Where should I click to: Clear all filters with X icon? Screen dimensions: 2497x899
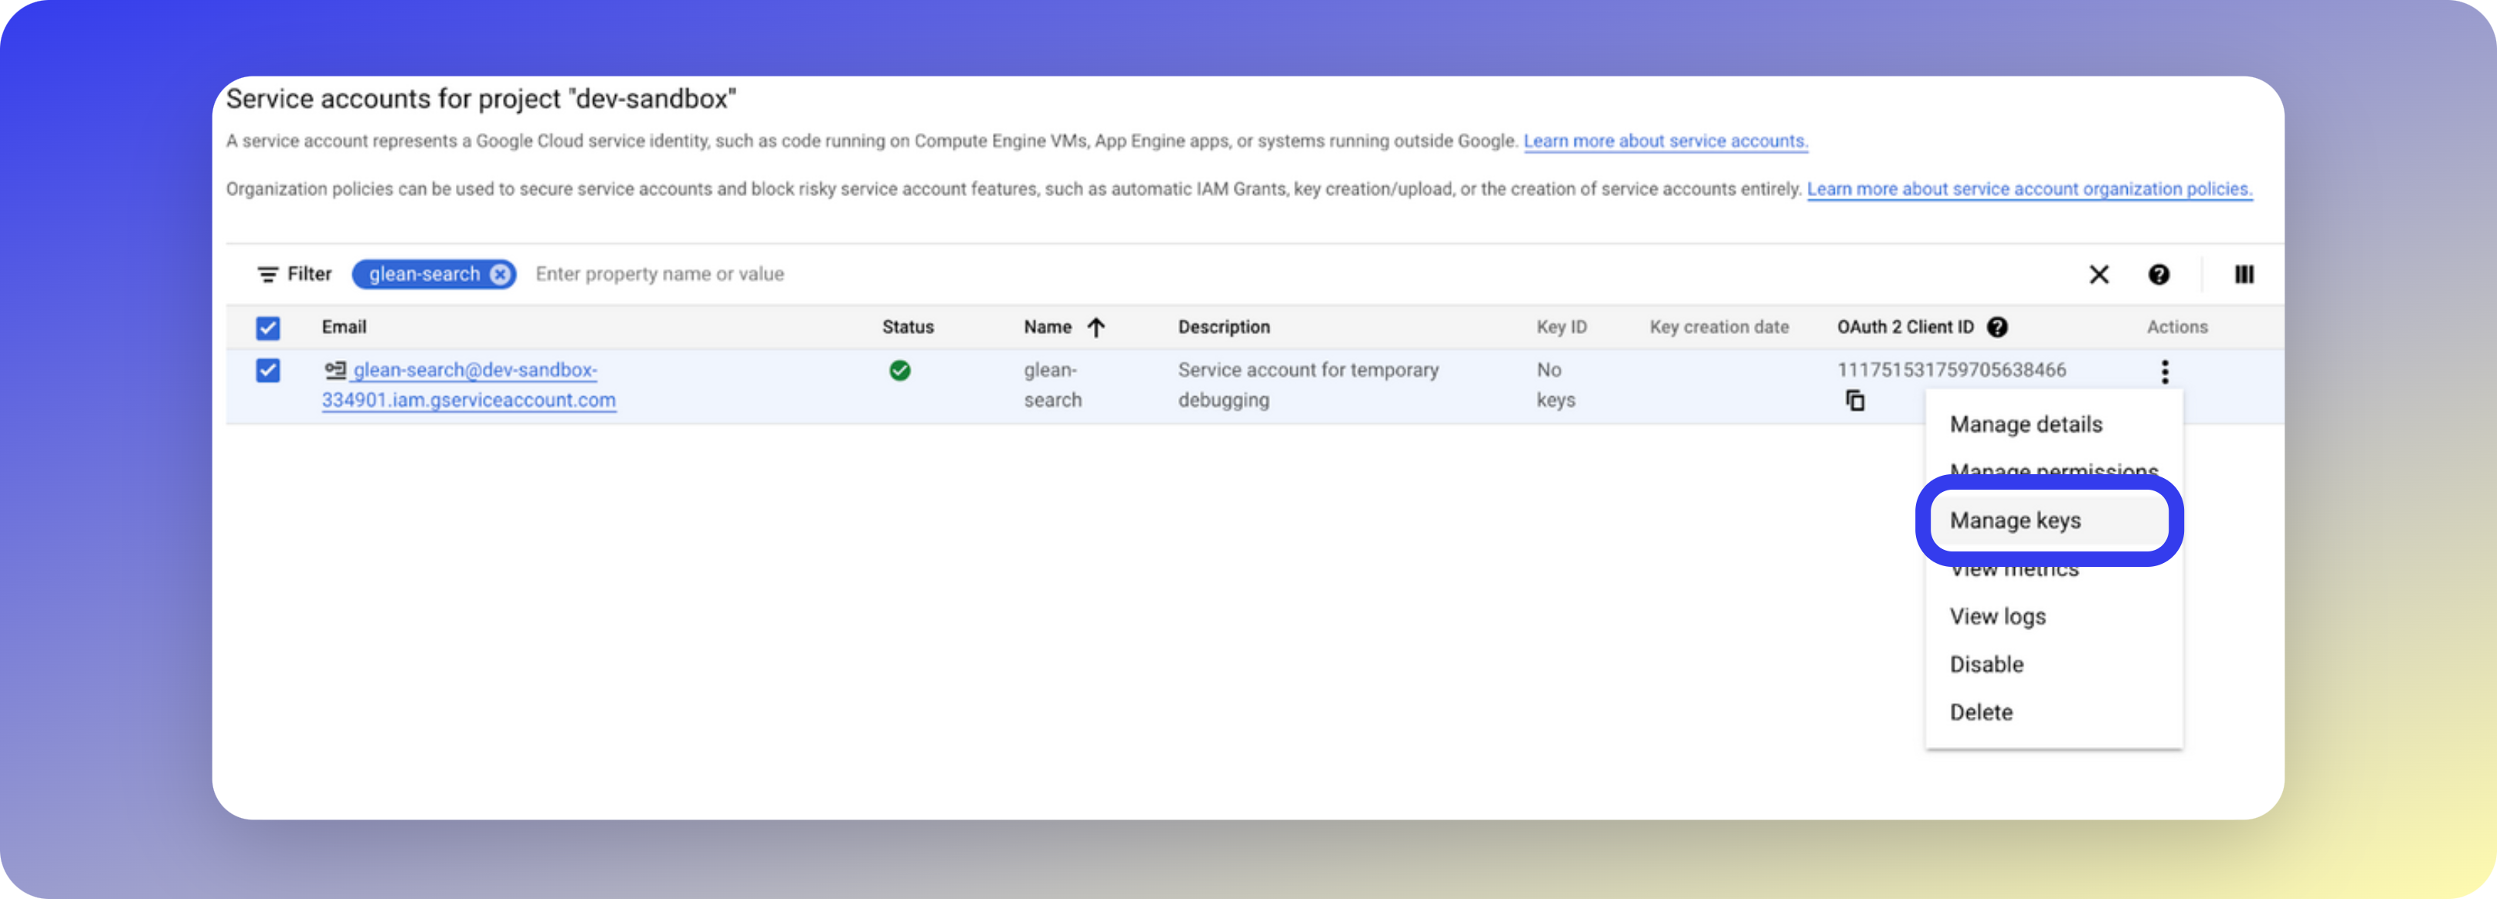[2098, 274]
